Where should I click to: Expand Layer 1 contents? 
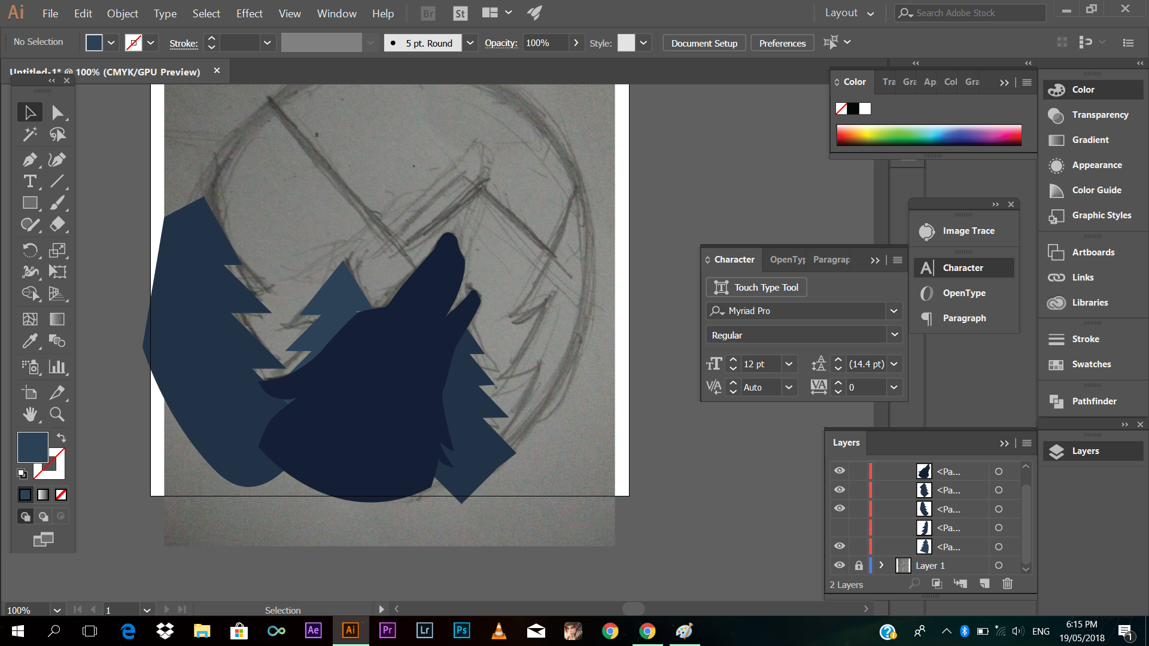pos(881,565)
